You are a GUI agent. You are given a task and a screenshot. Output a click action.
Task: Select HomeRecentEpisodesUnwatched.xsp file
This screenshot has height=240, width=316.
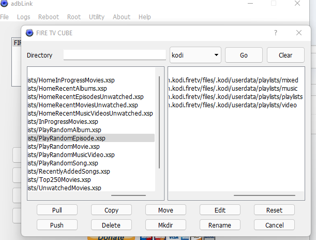point(91,97)
